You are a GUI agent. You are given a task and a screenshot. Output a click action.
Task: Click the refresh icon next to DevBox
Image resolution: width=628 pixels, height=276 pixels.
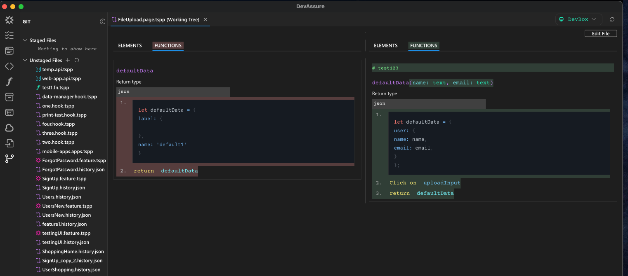pyautogui.click(x=612, y=19)
